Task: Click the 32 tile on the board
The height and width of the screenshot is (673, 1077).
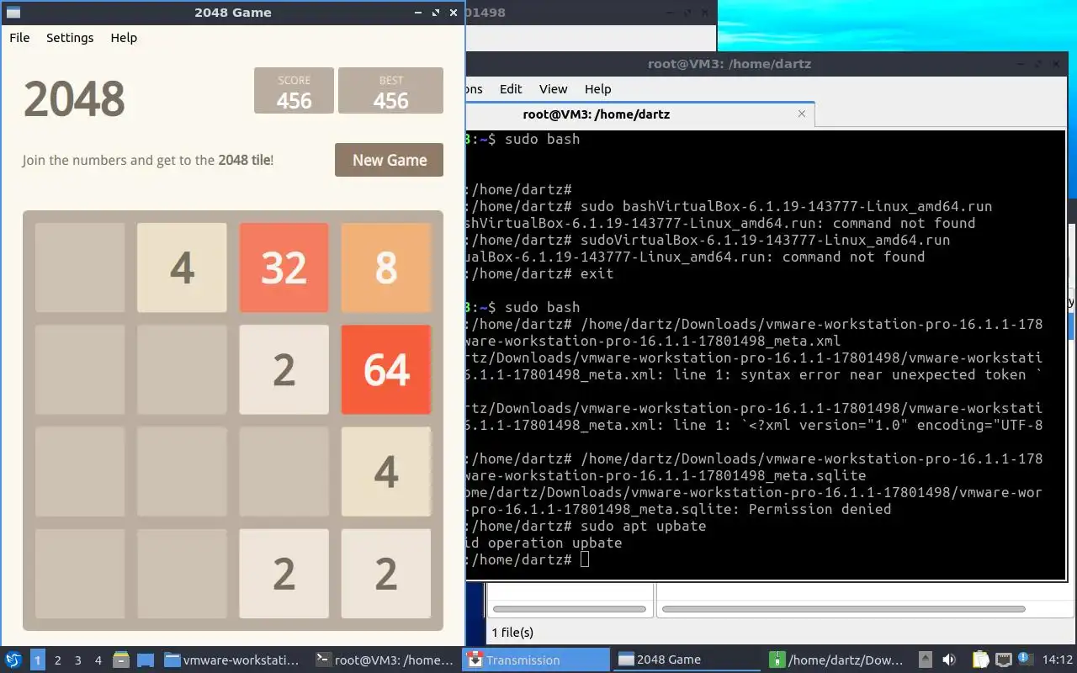Action: [284, 268]
